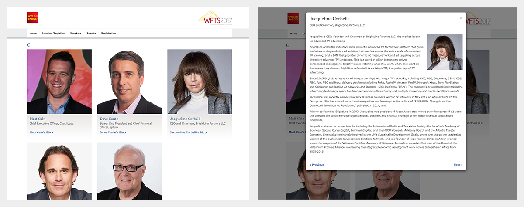Click the WFTS2017 logo on left page
The image size is (524, 207).
point(215,18)
